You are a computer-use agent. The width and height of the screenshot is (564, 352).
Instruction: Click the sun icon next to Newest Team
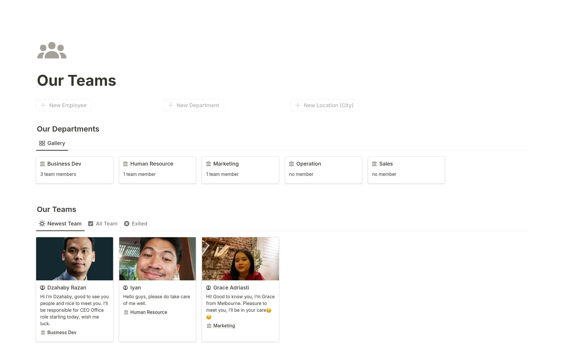[x=42, y=223]
